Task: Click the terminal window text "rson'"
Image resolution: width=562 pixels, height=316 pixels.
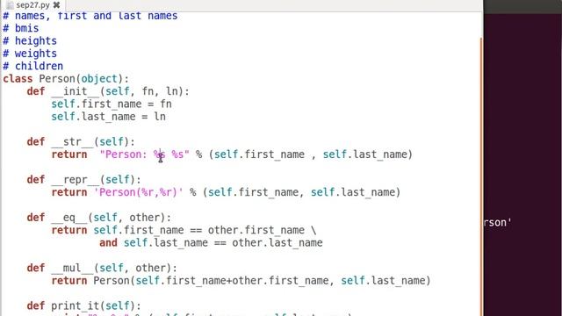Action: [x=498, y=222]
